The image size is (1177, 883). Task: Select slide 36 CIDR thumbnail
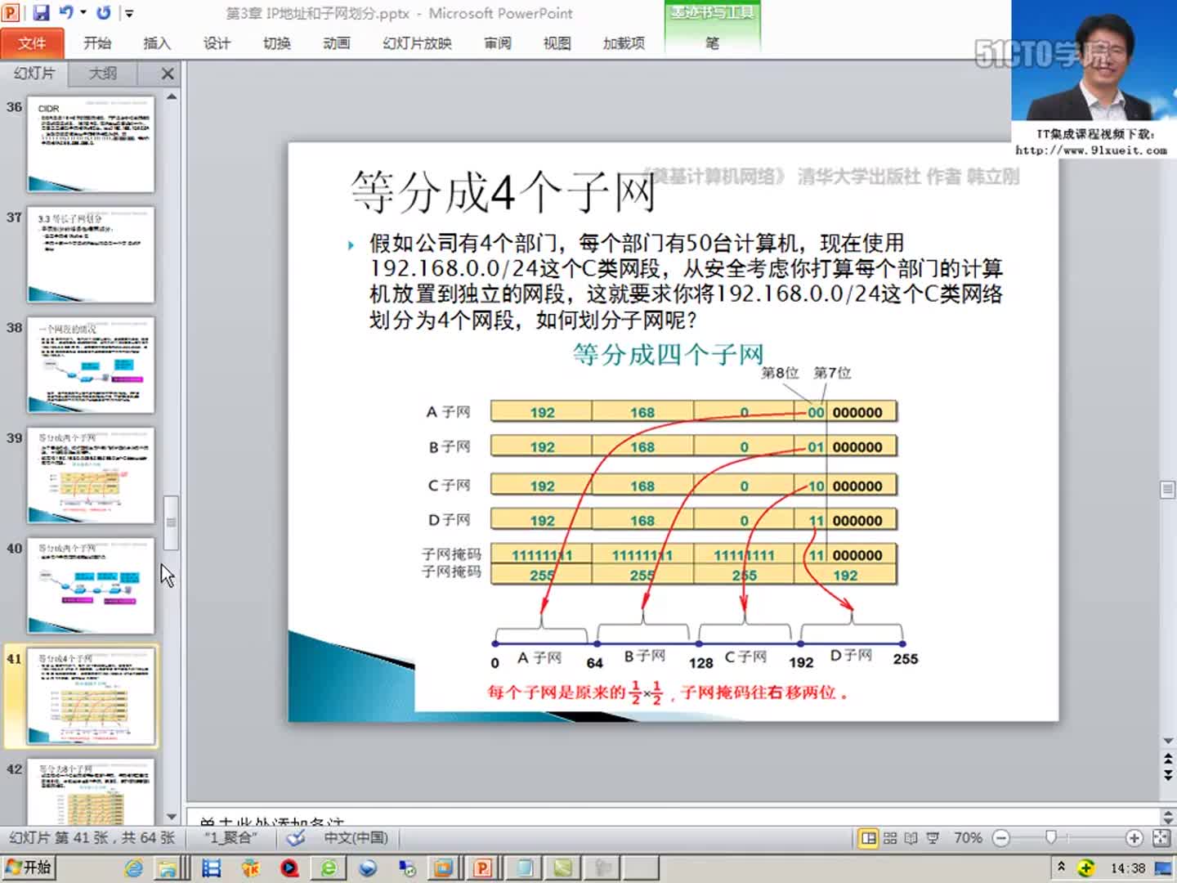(91, 144)
